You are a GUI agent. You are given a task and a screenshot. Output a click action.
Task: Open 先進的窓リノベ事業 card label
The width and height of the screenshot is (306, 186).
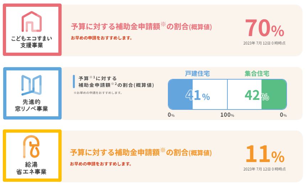32,106
